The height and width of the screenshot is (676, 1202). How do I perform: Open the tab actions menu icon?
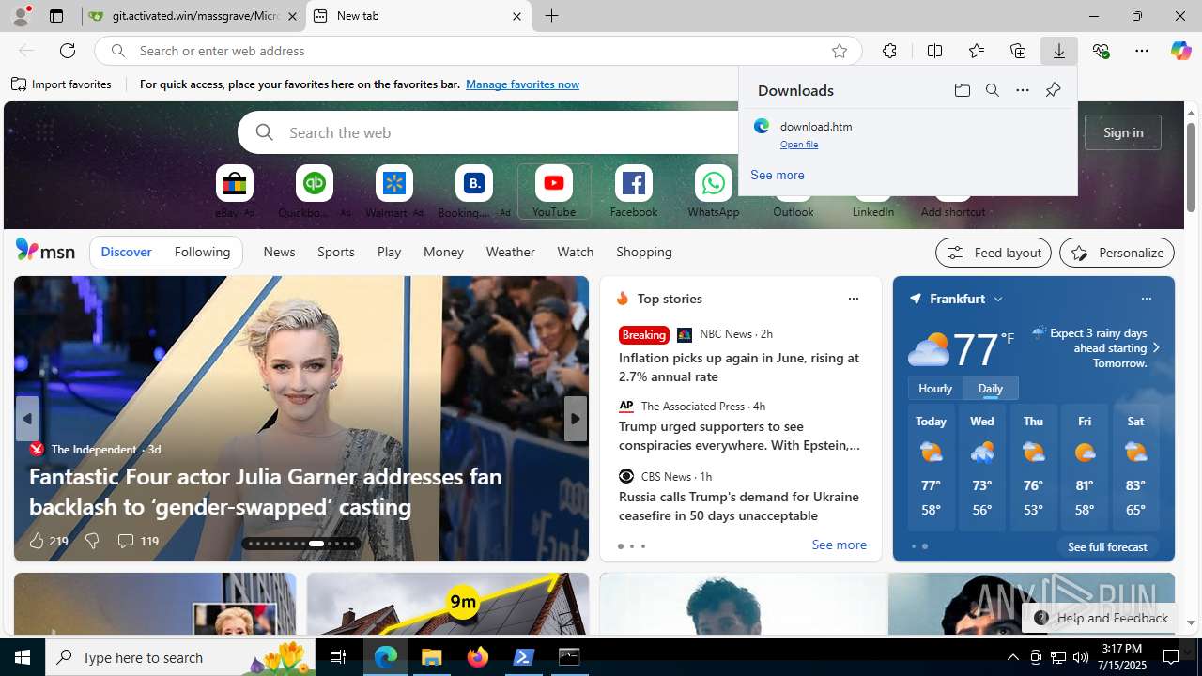(56, 16)
